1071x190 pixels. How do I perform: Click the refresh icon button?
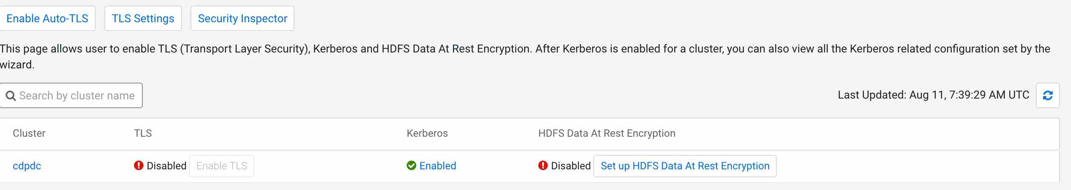click(x=1047, y=95)
